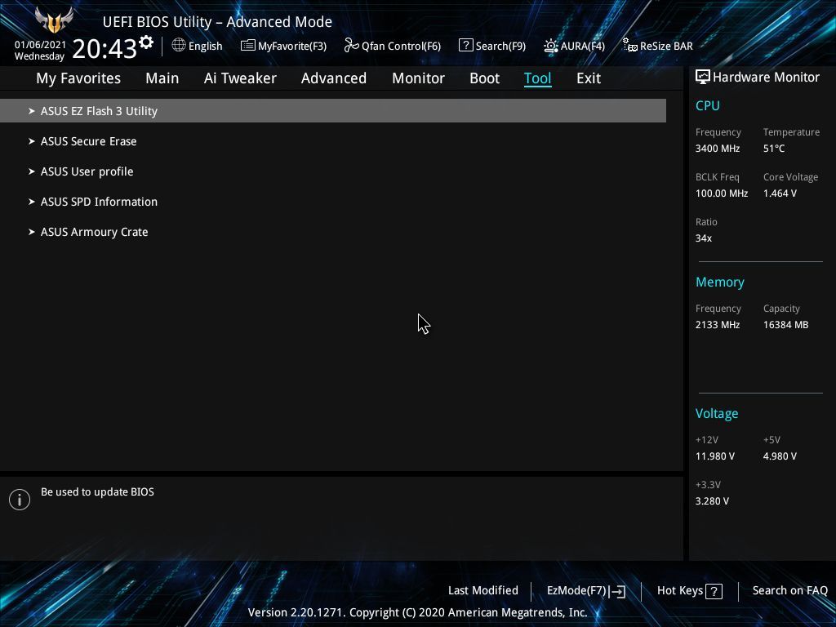Click the Memory capacity 16384 MB value
This screenshot has width=836, height=627.
tap(785, 325)
